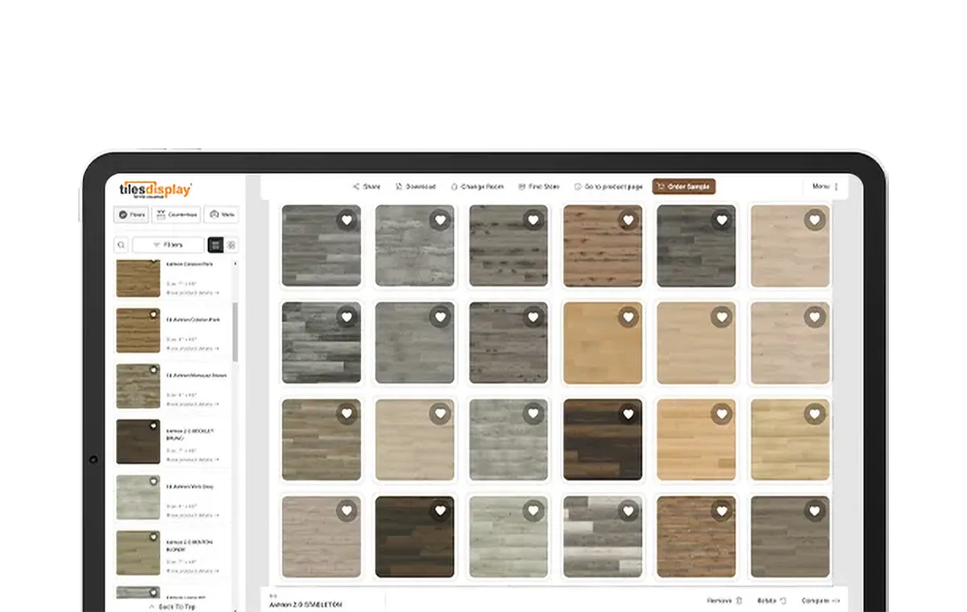Favorite the top-left gray plank swatch
This screenshot has width=967, height=612.
(x=347, y=218)
